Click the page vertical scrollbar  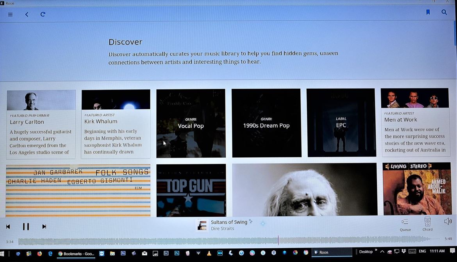pyautogui.click(x=455, y=34)
